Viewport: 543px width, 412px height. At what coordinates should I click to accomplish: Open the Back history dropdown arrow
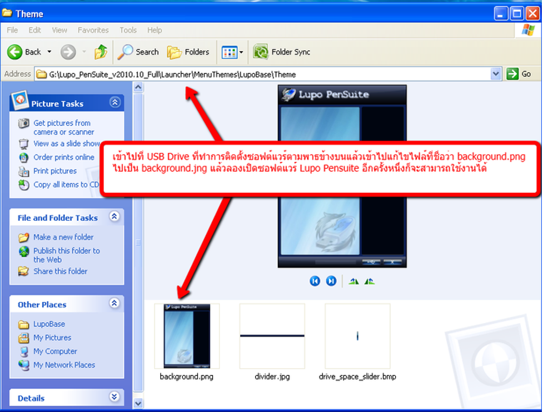click(49, 52)
